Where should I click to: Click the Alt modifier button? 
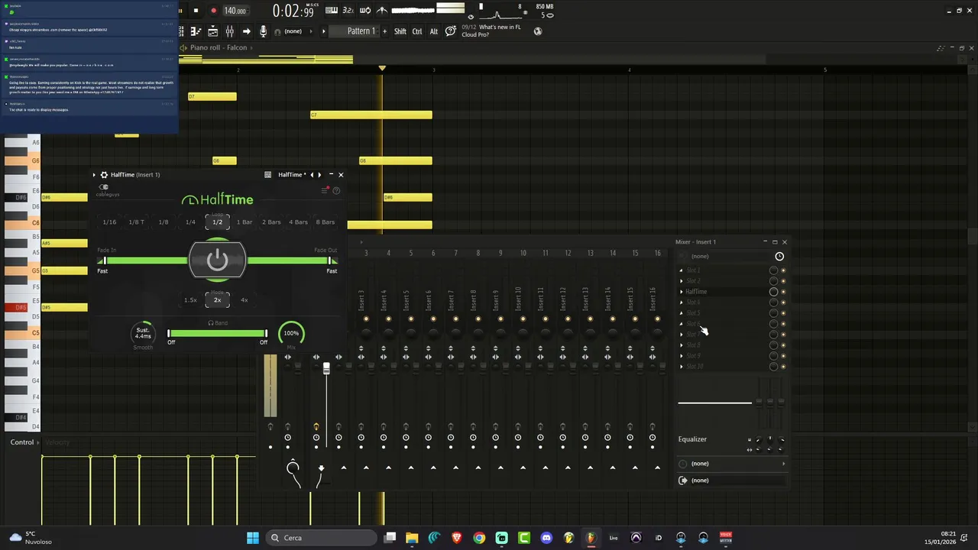[x=434, y=31]
